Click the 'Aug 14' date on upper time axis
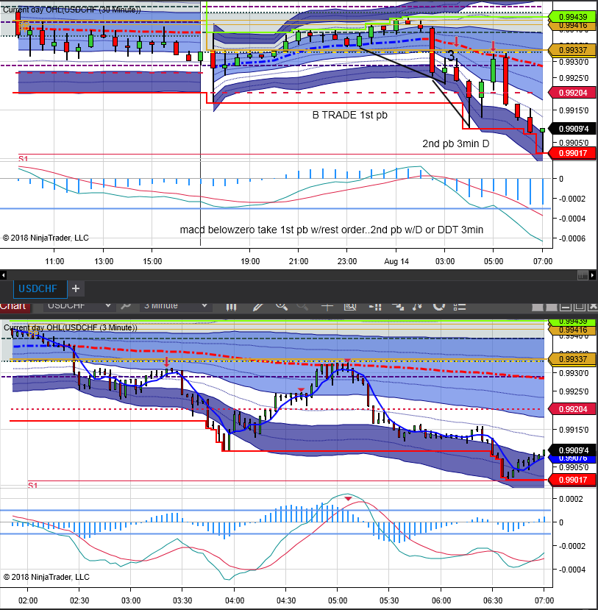The image size is (598, 610). coord(396,261)
